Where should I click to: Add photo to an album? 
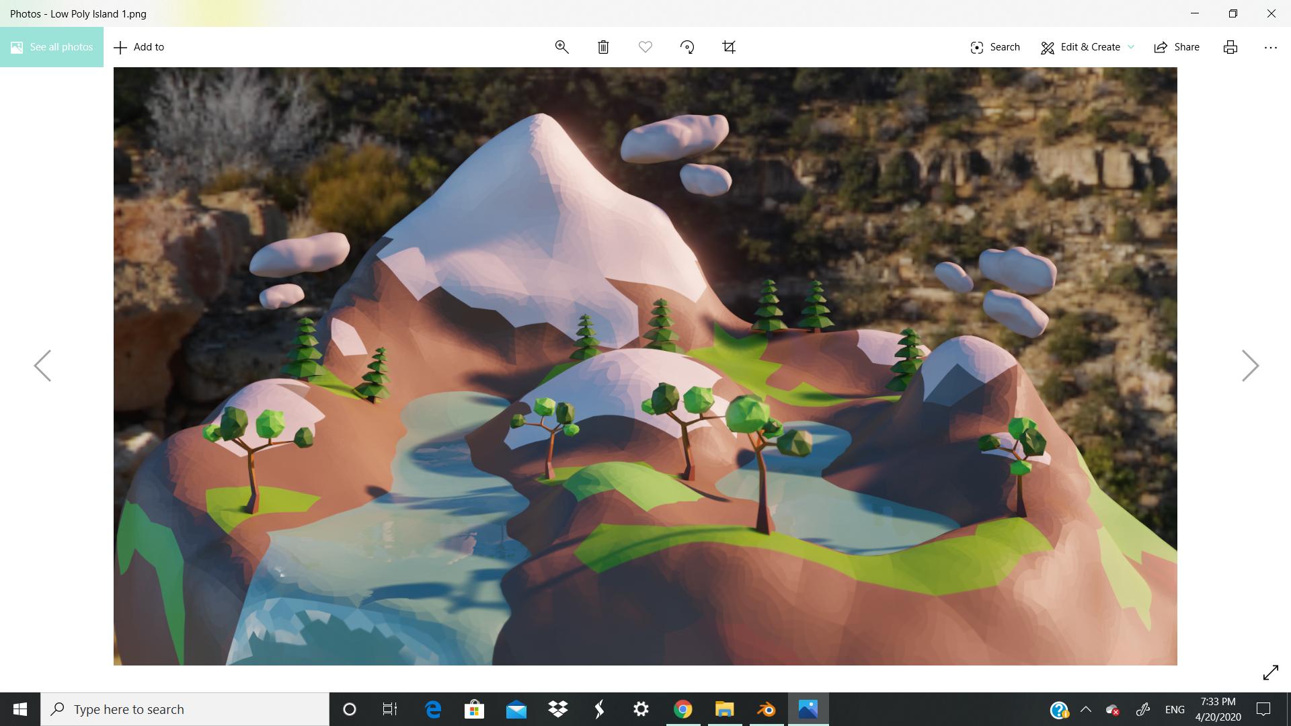tap(139, 47)
